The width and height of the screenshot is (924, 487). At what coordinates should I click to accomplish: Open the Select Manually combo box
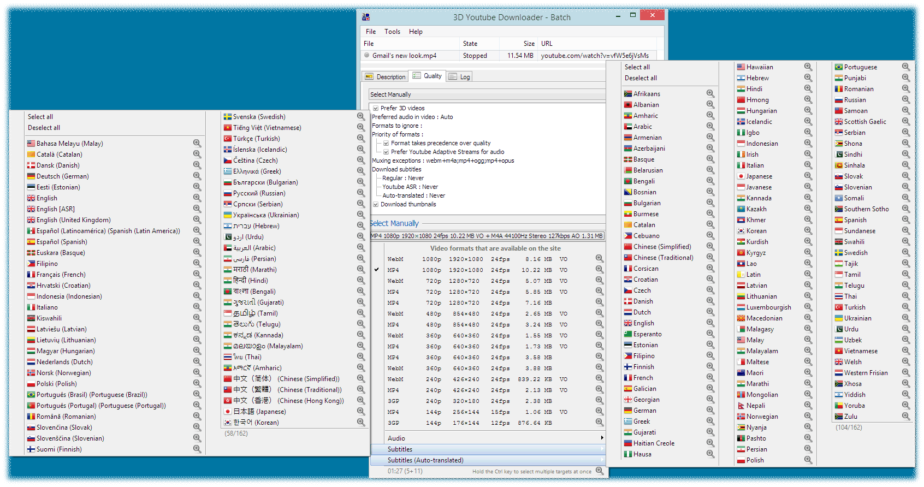pos(487,94)
